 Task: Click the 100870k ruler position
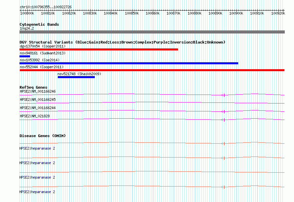coord(173,13)
